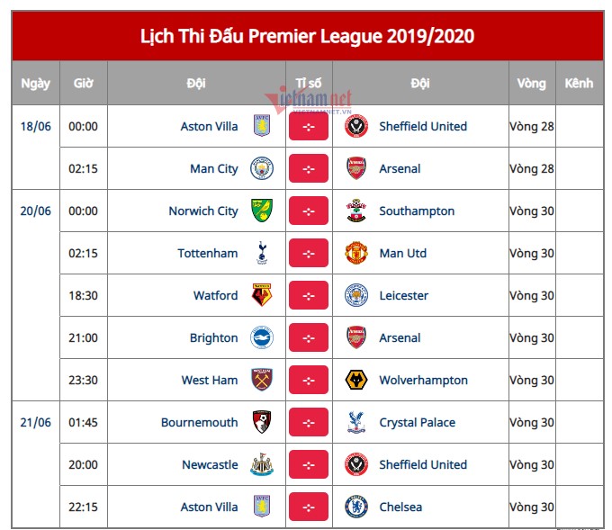Click the Newcastle club crest

261,464
